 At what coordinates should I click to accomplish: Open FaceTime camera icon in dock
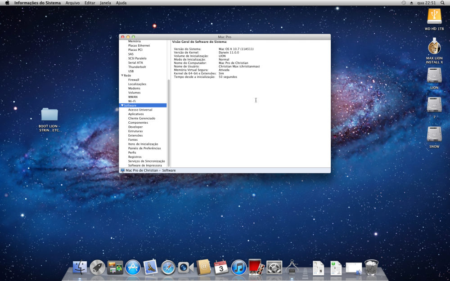[186, 268]
